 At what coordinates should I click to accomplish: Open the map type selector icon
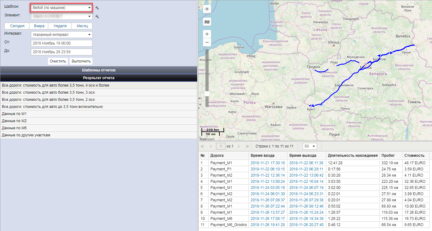click(207, 22)
